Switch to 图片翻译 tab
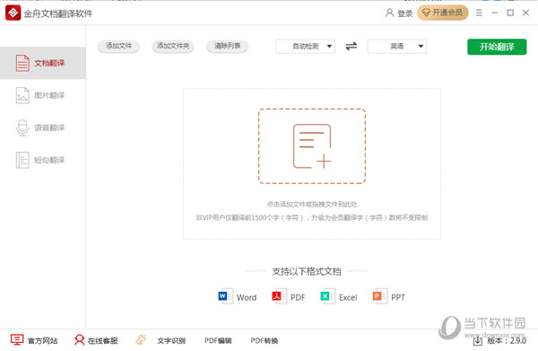The width and height of the screenshot is (538, 351). pyautogui.click(x=42, y=95)
